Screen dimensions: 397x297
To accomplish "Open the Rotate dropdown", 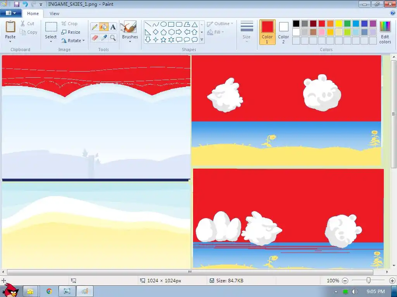I will point(73,40).
